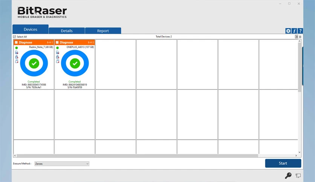Close the BitRaser window
315x182 pixels.
[x=299, y=4]
